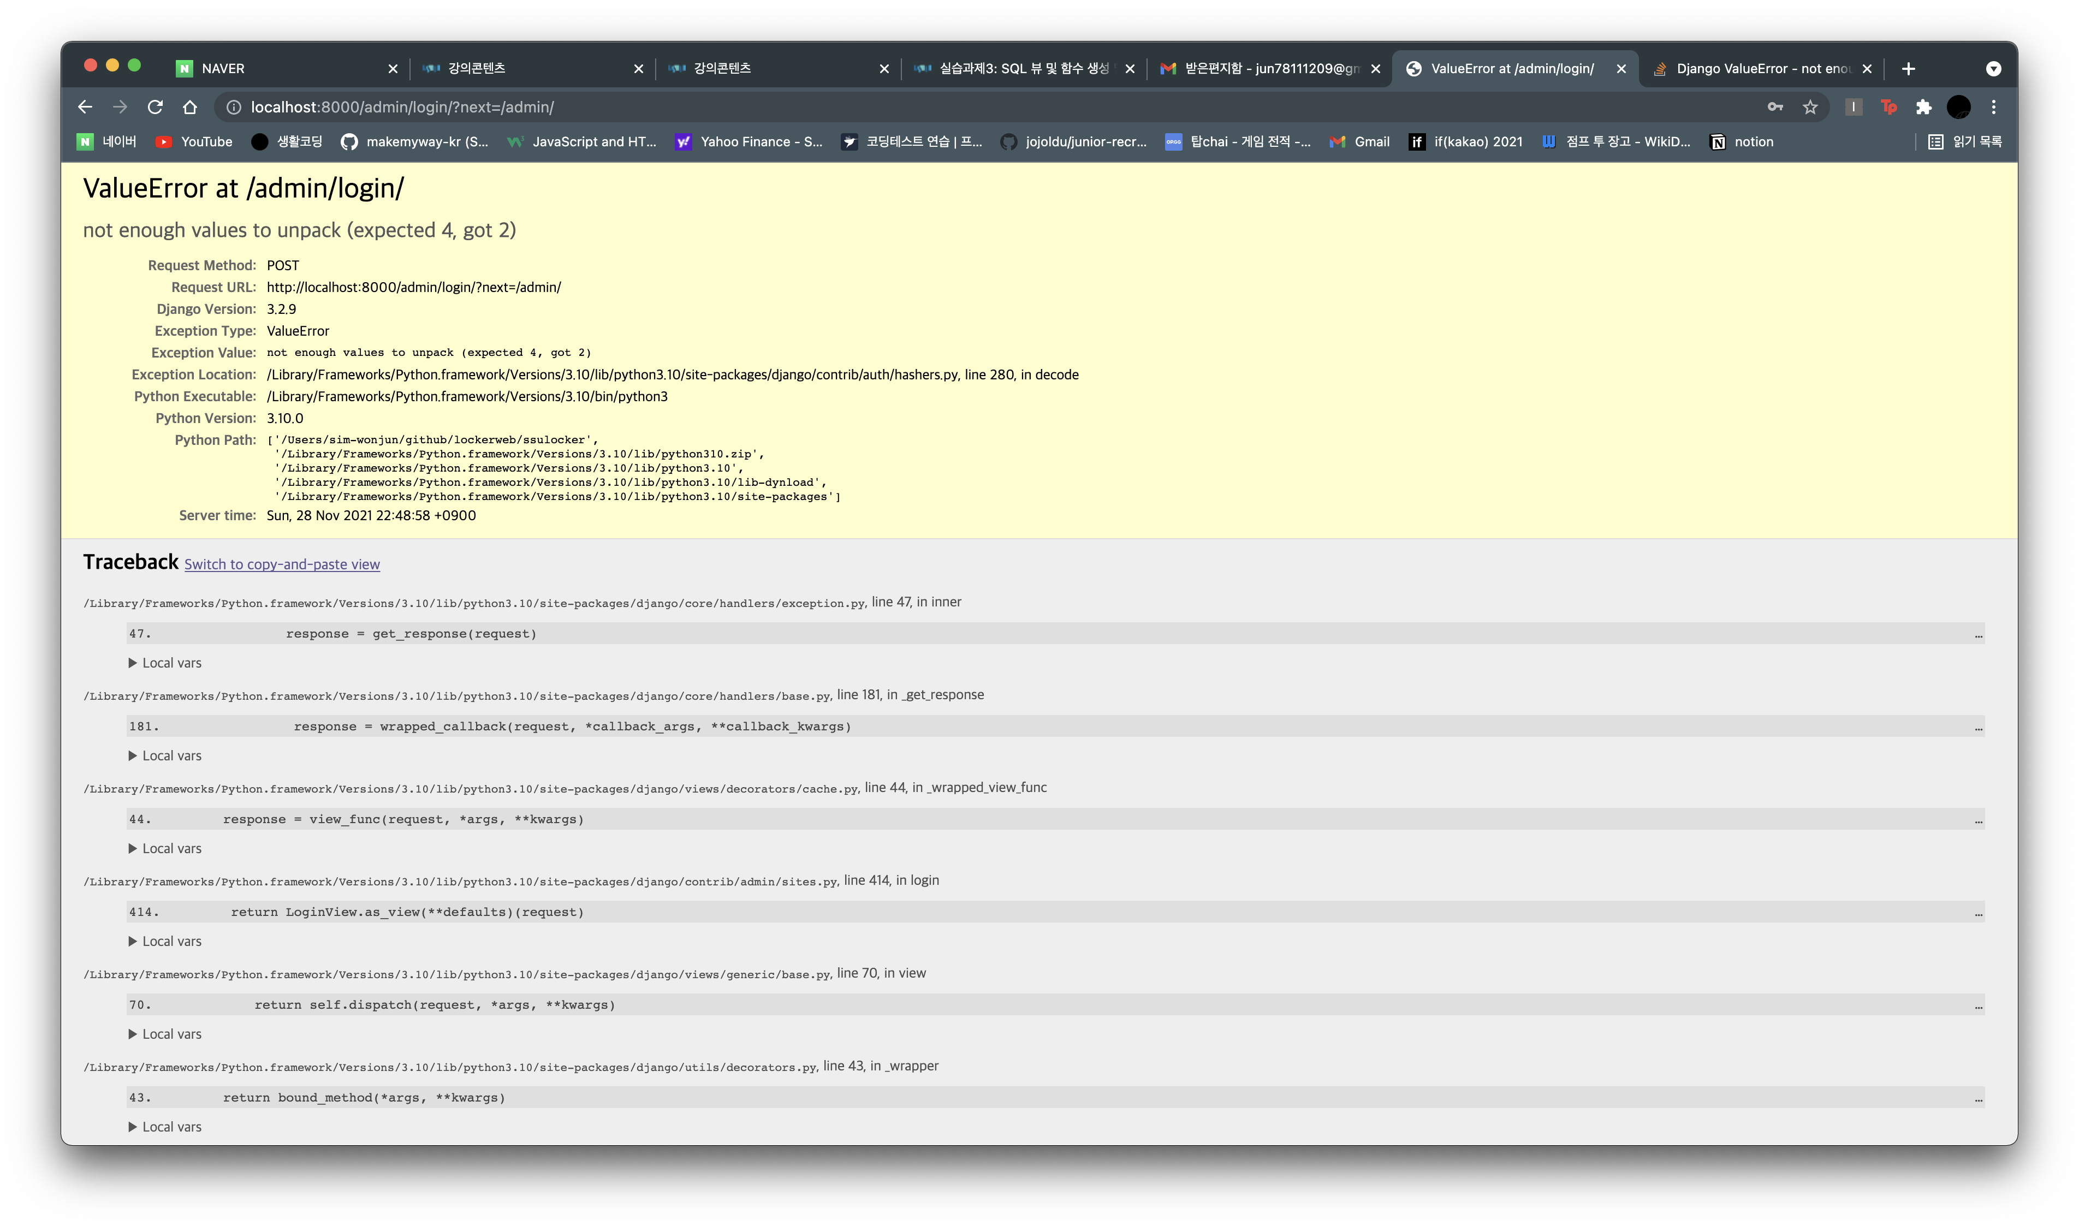This screenshot has height=1226, width=2079.
Task: Expand code context at line 44 ellipsis
Action: click(x=1978, y=820)
